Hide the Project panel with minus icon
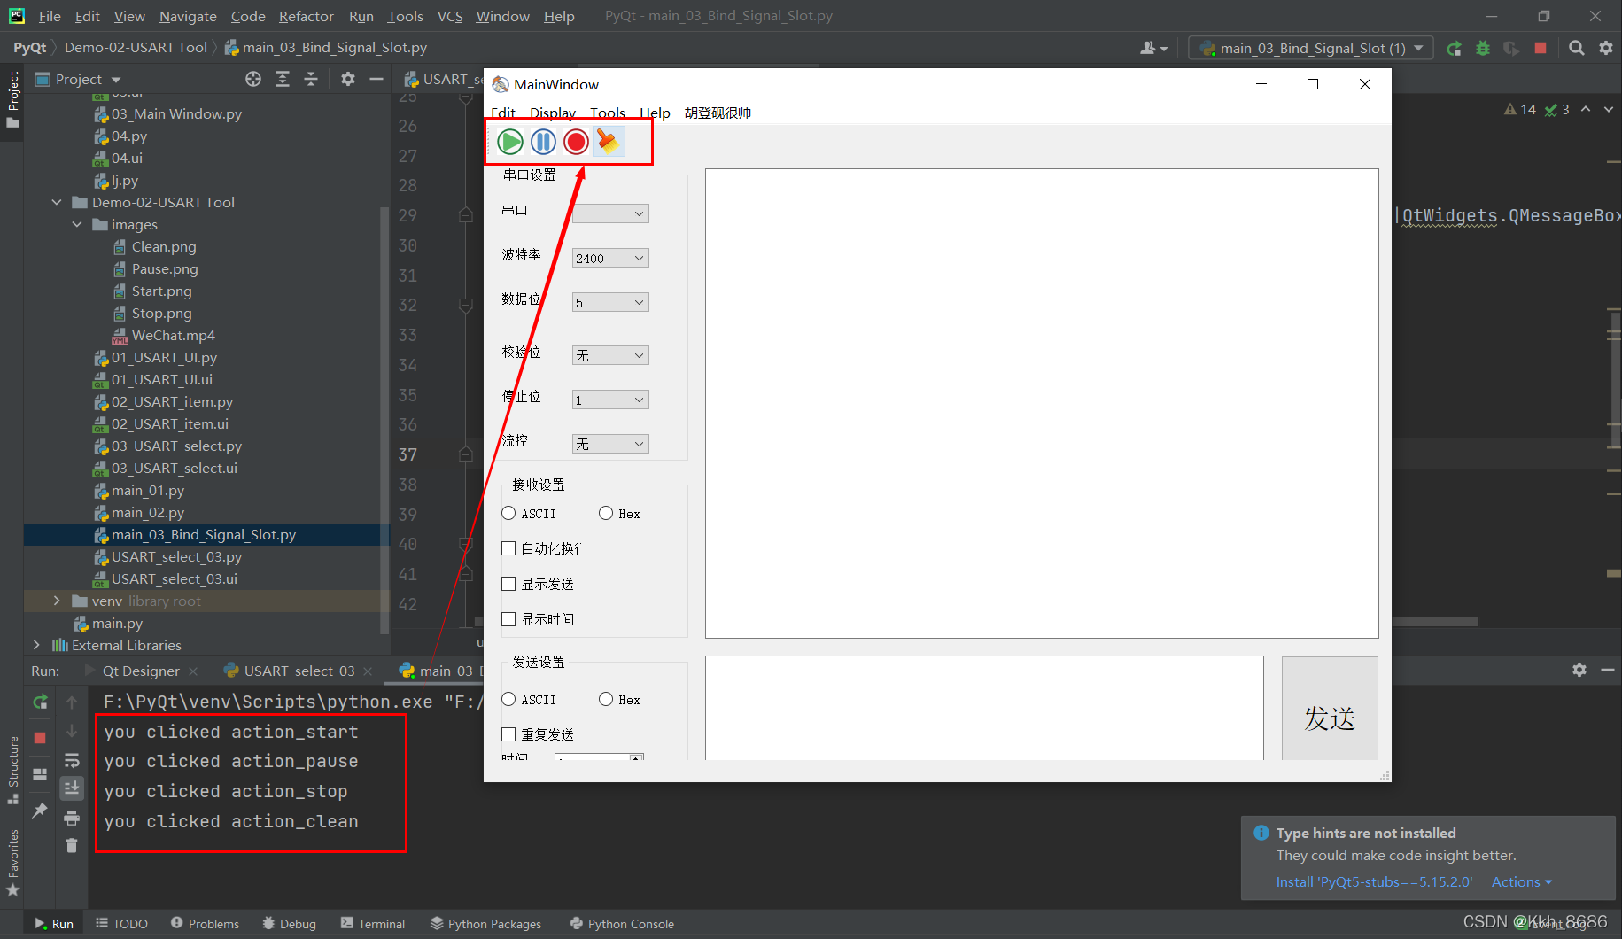This screenshot has height=939, width=1622. pos(376,79)
